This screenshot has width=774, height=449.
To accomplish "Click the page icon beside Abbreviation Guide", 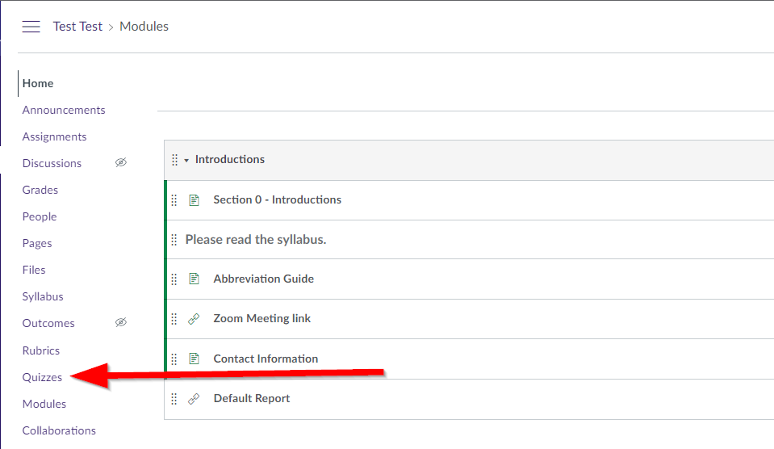I will (x=194, y=279).
